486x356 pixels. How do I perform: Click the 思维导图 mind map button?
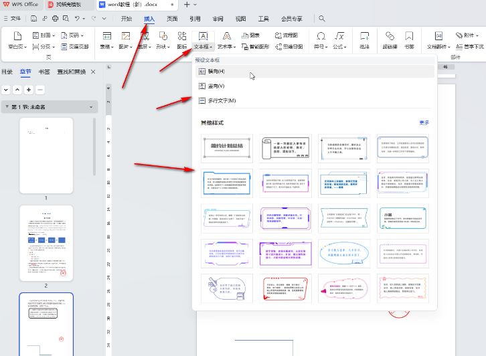289,46
